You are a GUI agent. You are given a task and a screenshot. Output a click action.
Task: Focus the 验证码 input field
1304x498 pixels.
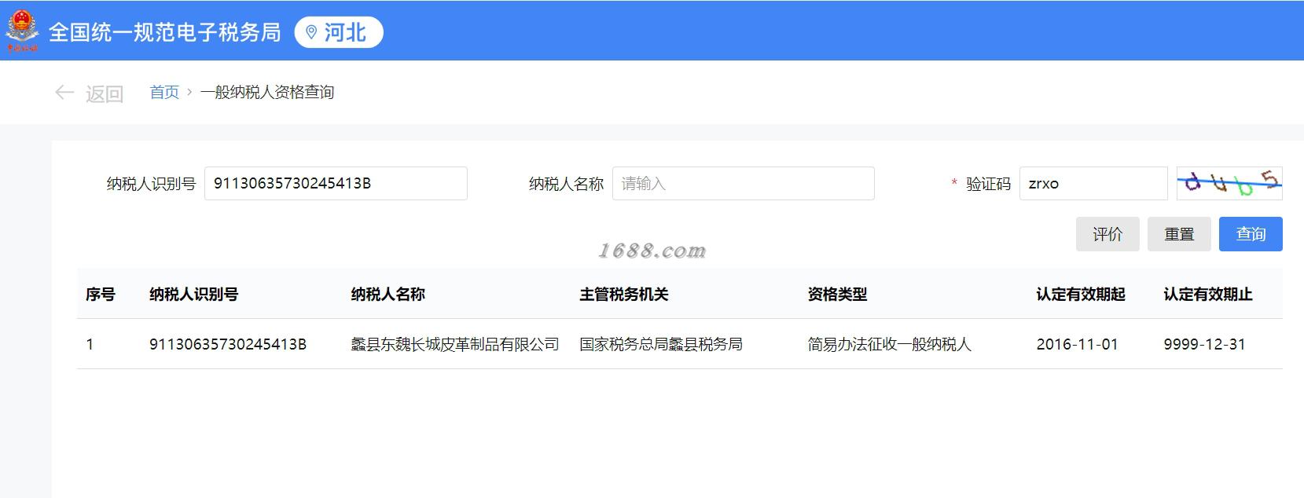tap(1093, 183)
